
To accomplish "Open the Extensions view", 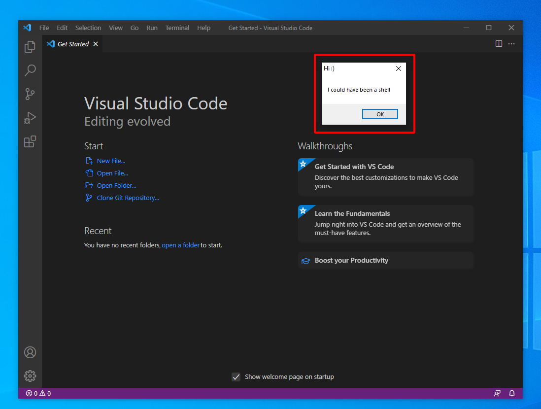I will point(30,141).
